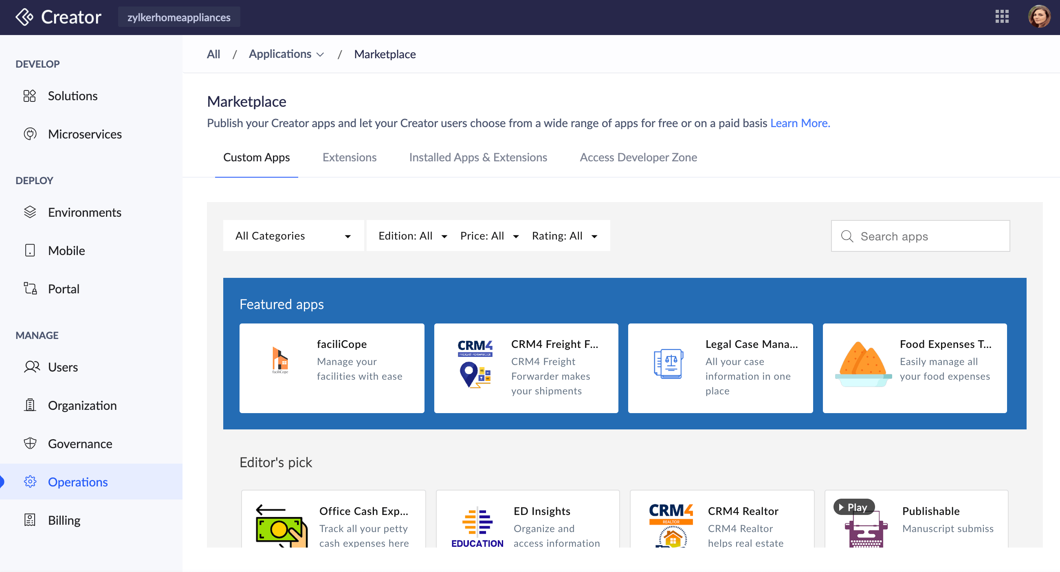The height and width of the screenshot is (572, 1060).
Task: Click the Learn More link
Action: [800, 123]
